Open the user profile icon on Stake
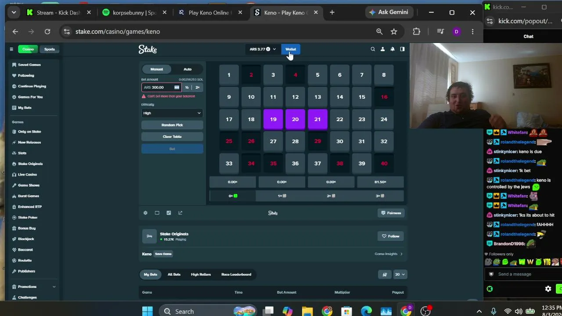The height and width of the screenshot is (316, 562). click(x=382, y=49)
